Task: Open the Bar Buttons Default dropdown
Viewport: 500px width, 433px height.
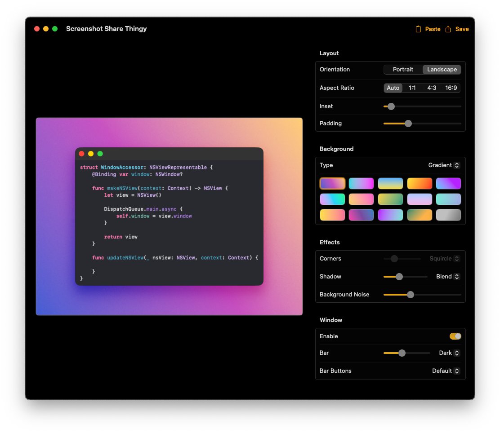Action: [446, 371]
